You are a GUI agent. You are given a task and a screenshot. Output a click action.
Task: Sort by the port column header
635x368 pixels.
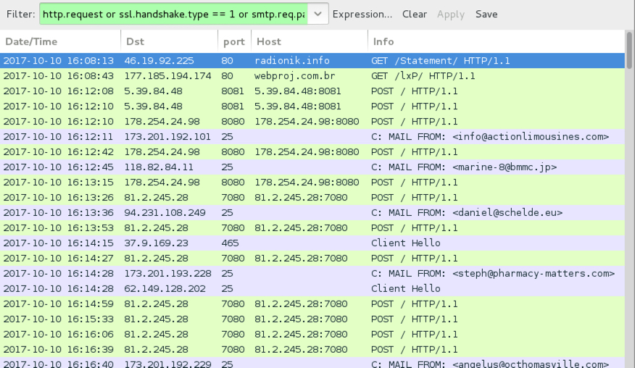[234, 42]
